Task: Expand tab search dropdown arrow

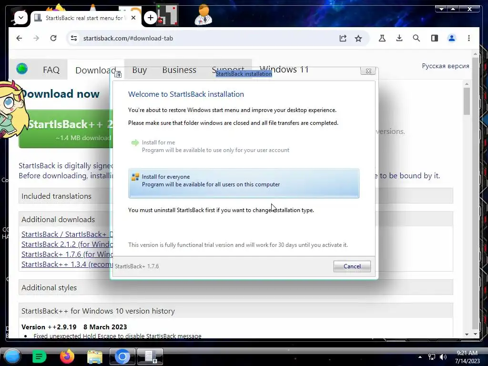Action: pyautogui.click(x=21, y=18)
